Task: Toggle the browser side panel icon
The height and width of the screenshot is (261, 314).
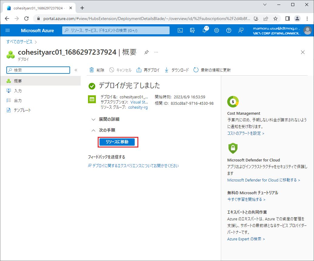Action: click(x=288, y=19)
